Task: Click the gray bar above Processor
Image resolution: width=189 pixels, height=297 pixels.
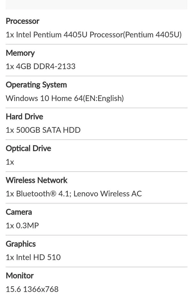Action: pyautogui.click(x=96, y=4)
